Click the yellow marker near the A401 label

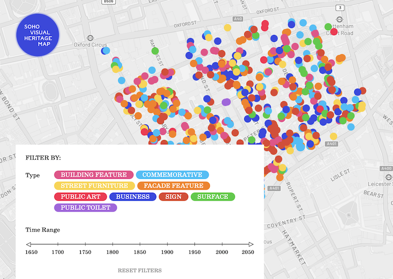pyautogui.click(x=333, y=136)
